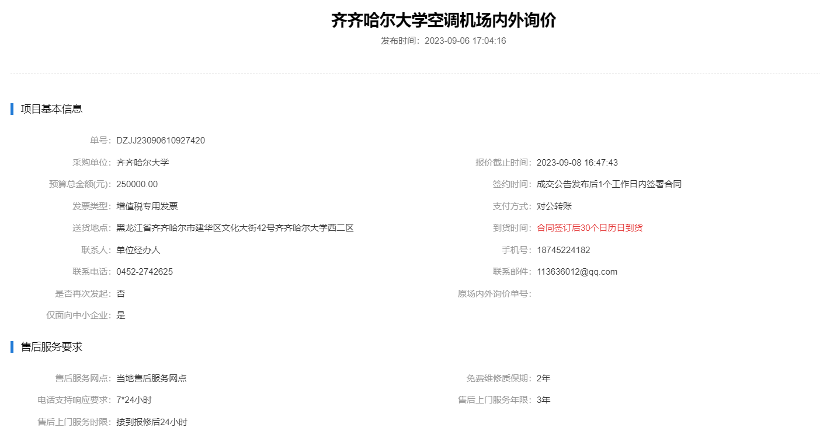The height and width of the screenshot is (442, 820).
Task: Click the invoice type 增值税专用发票
Action: click(147, 206)
